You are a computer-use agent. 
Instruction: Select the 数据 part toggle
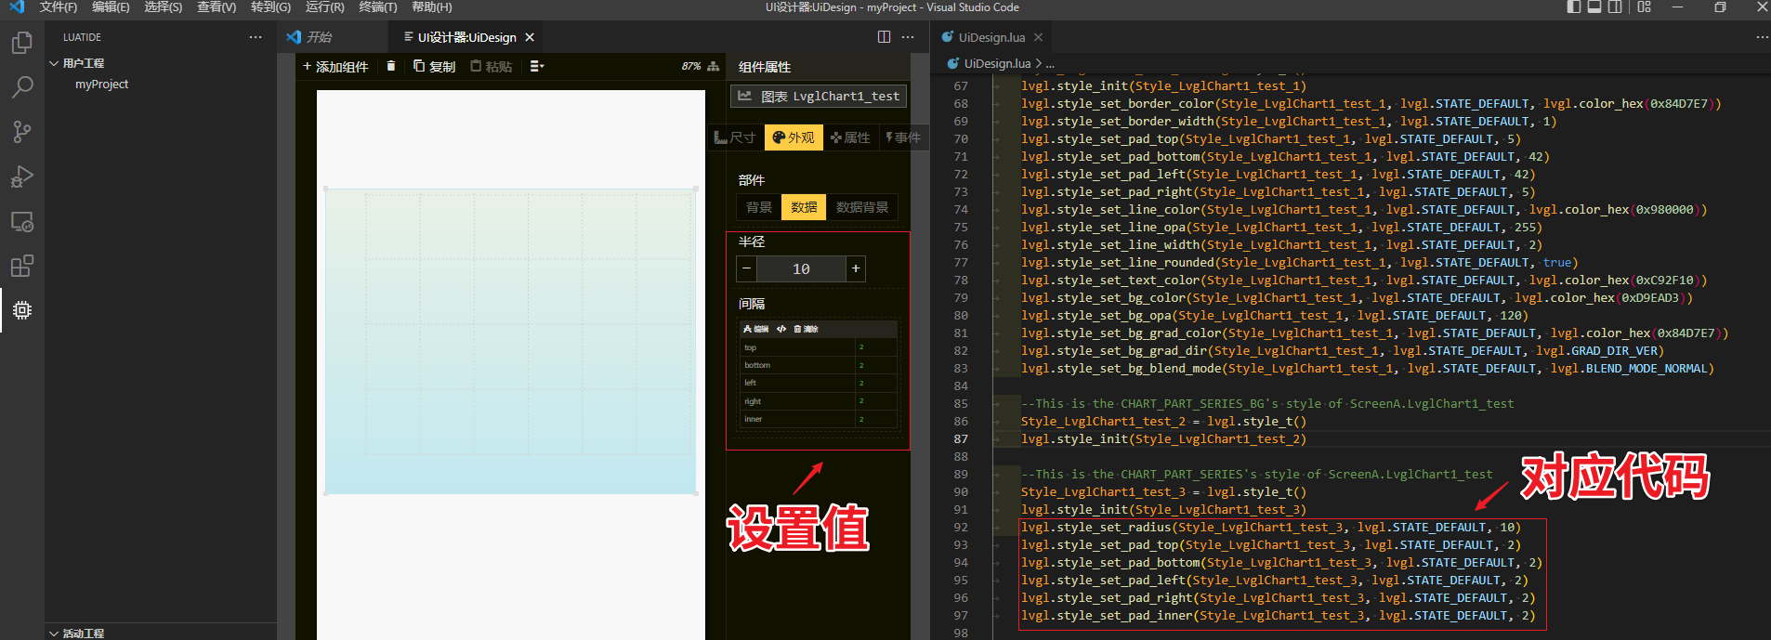tap(804, 207)
